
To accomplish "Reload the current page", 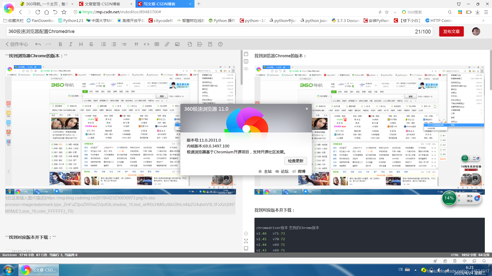I will coord(38,12).
